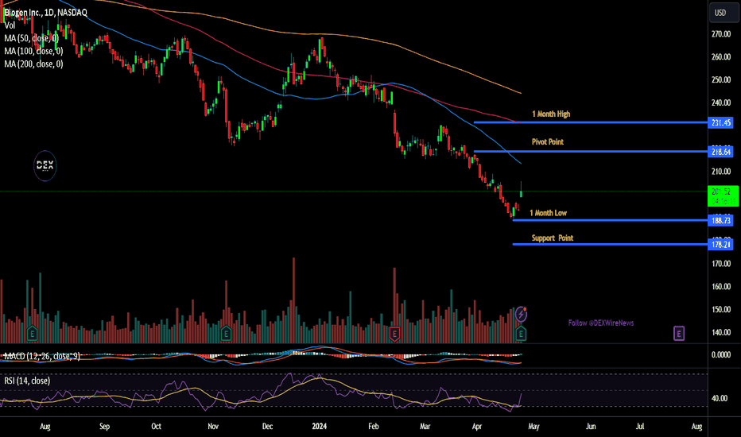Click the Mar time axis label
This screenshot has height=437, width=741.
pos(425,426)
